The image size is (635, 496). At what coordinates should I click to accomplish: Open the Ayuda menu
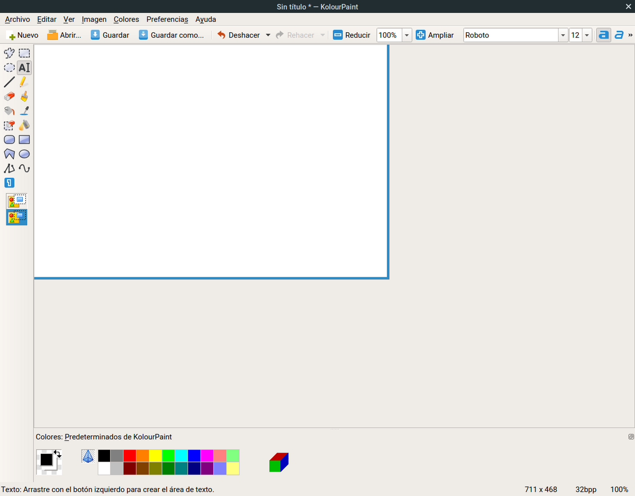206,19
